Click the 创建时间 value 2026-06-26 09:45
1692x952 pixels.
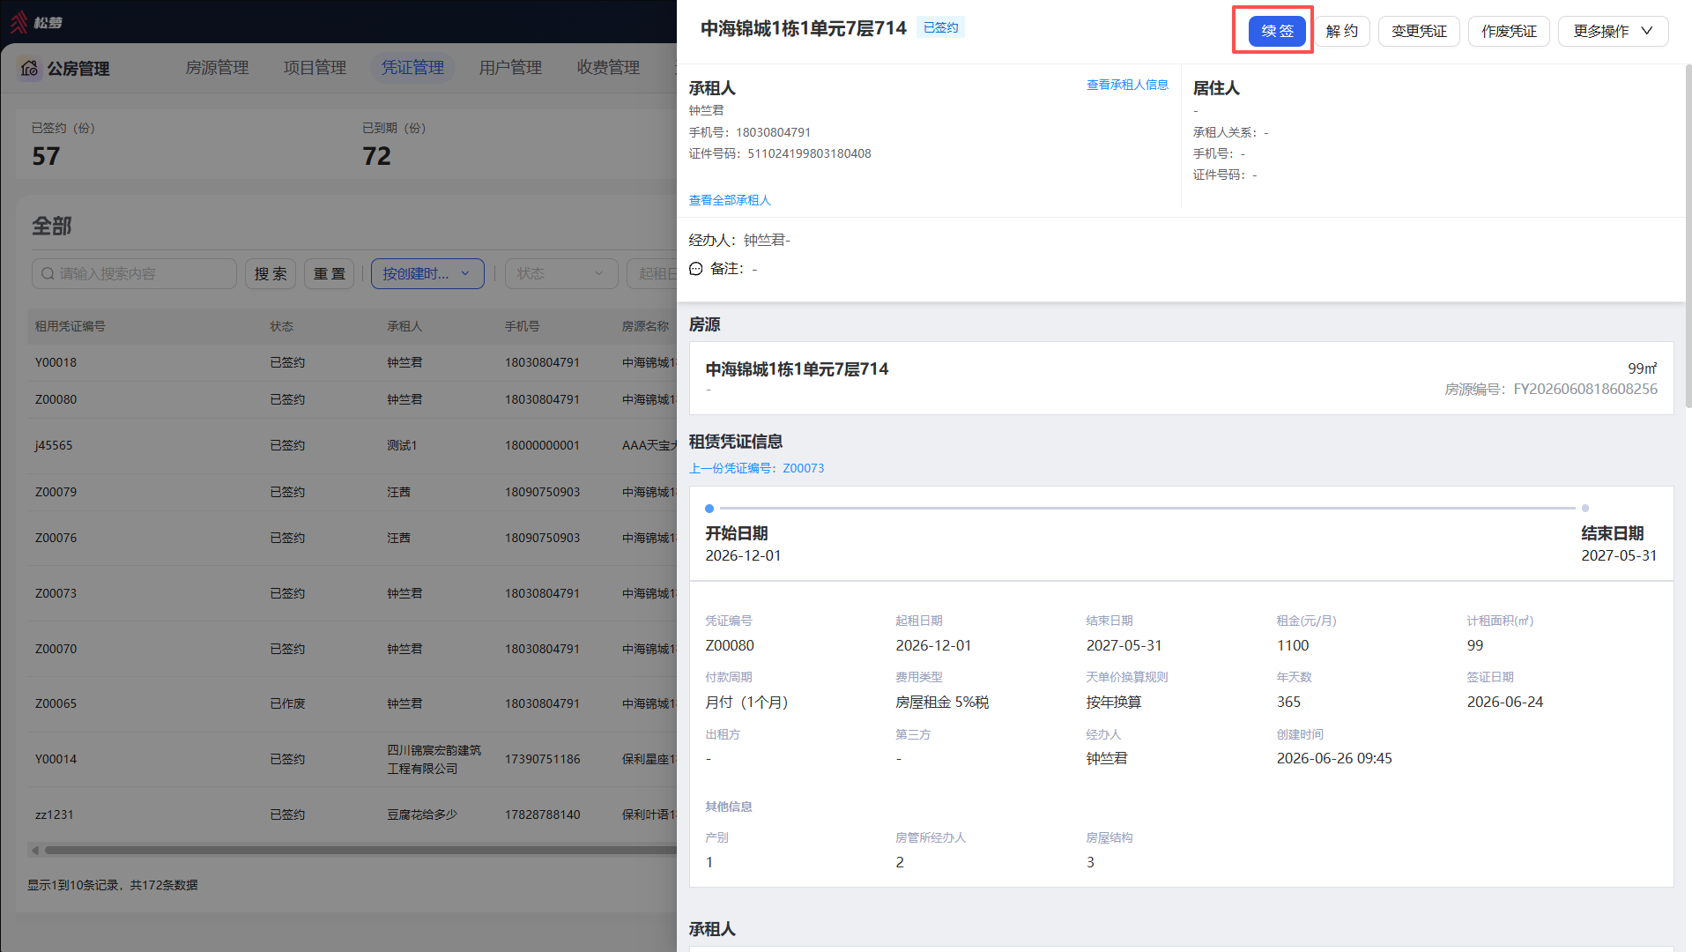[1334, 759]
